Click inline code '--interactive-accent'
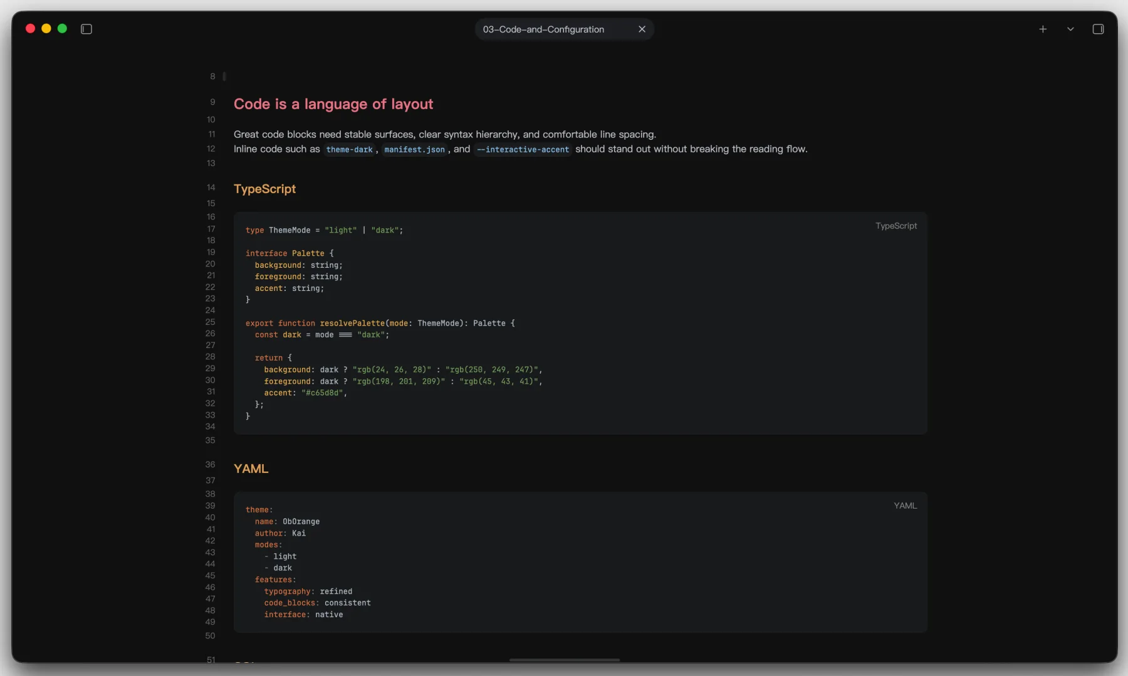Image resolution: width=1128 pixels, height=676 pixels. click(523, 149)
